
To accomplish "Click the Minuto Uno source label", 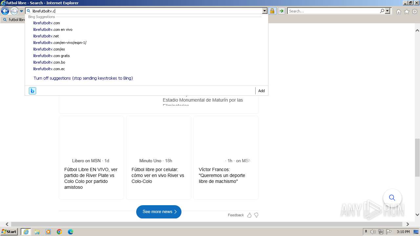I will (x=150, y=161).
